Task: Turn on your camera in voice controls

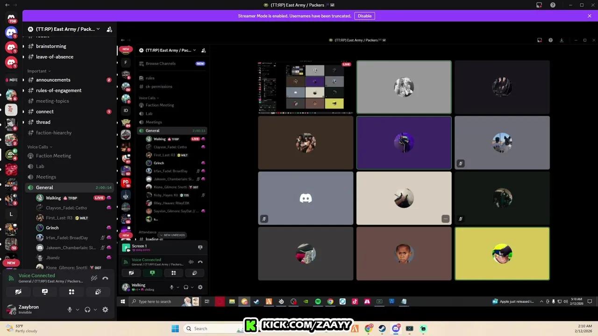Action: (18, 292)
